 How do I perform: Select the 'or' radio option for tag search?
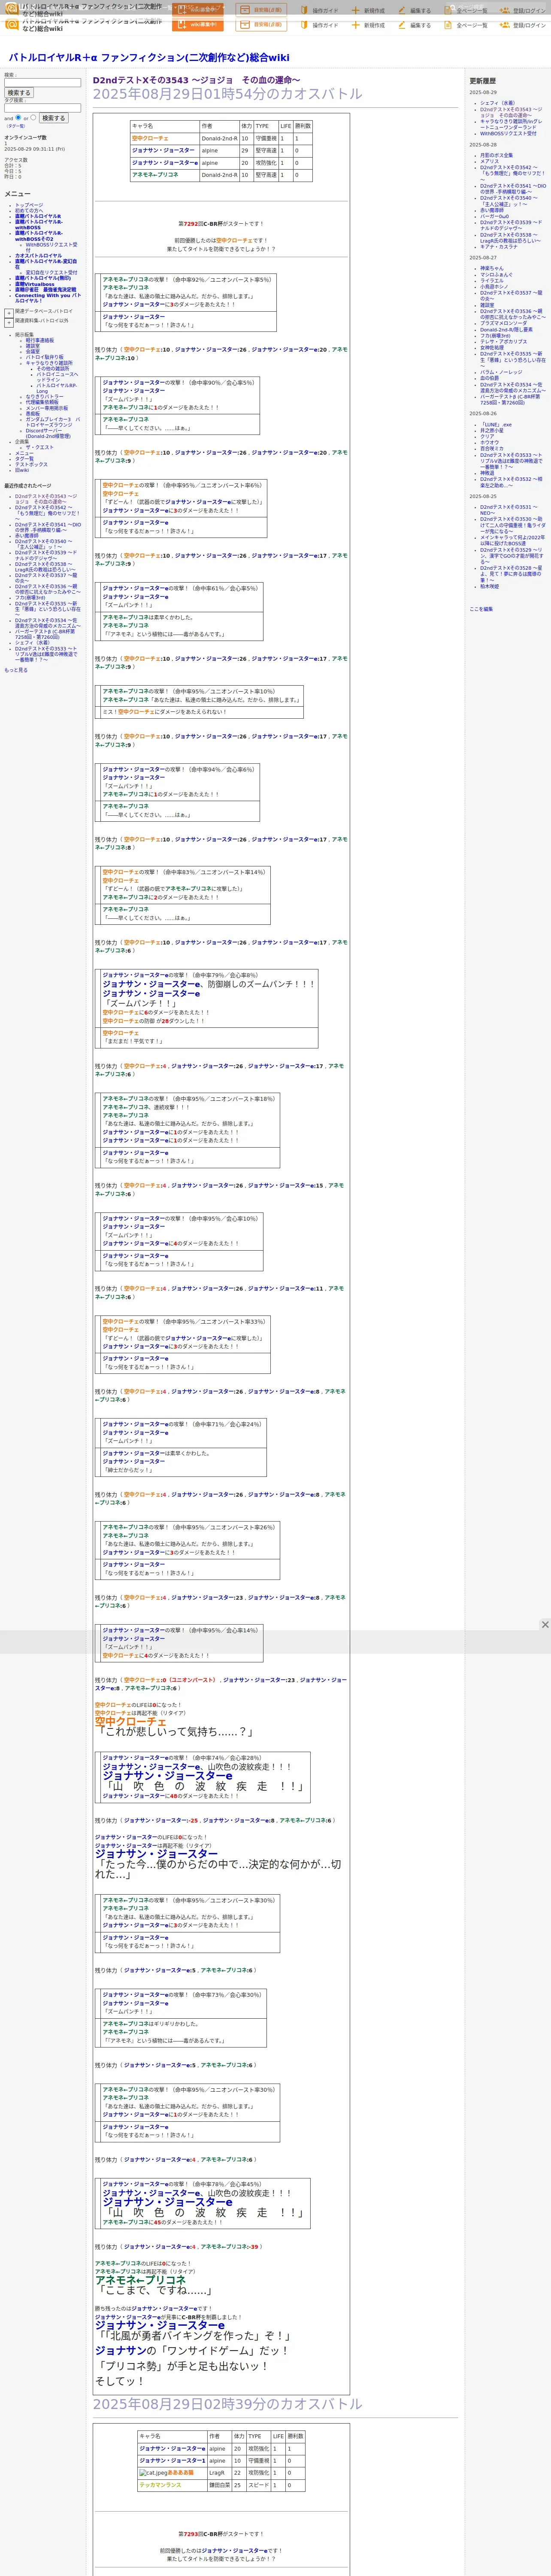click(x=33, y=117)
